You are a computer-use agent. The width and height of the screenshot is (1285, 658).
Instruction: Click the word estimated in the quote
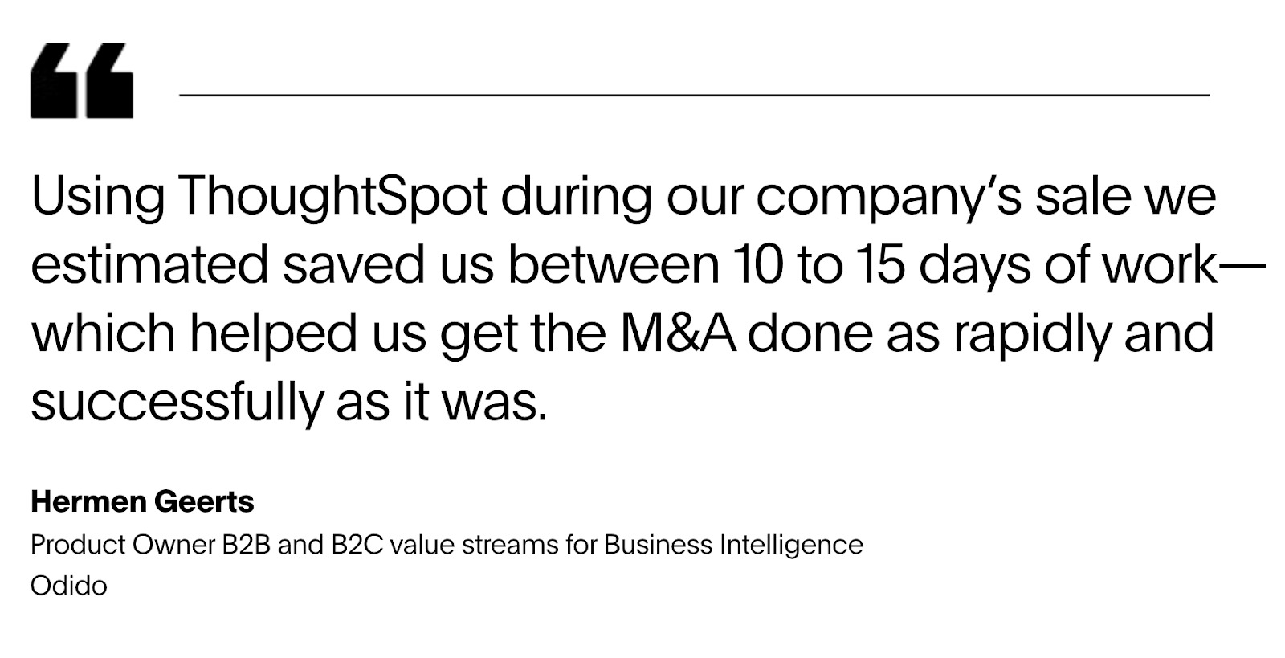pos(149,266)
